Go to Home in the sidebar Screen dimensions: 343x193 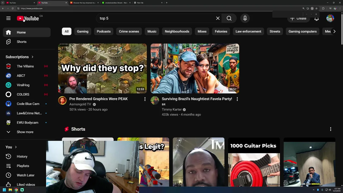click(27, 32)
